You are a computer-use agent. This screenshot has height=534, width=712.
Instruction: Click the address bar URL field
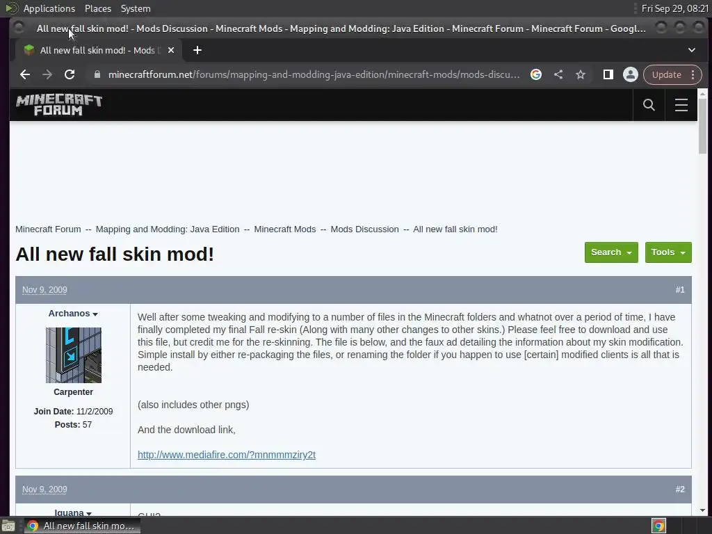314,74
